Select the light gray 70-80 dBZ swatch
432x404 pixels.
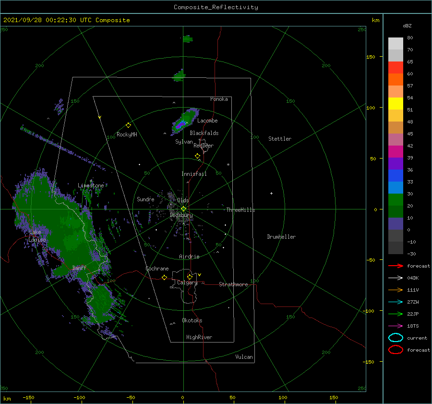pos(396,44)
